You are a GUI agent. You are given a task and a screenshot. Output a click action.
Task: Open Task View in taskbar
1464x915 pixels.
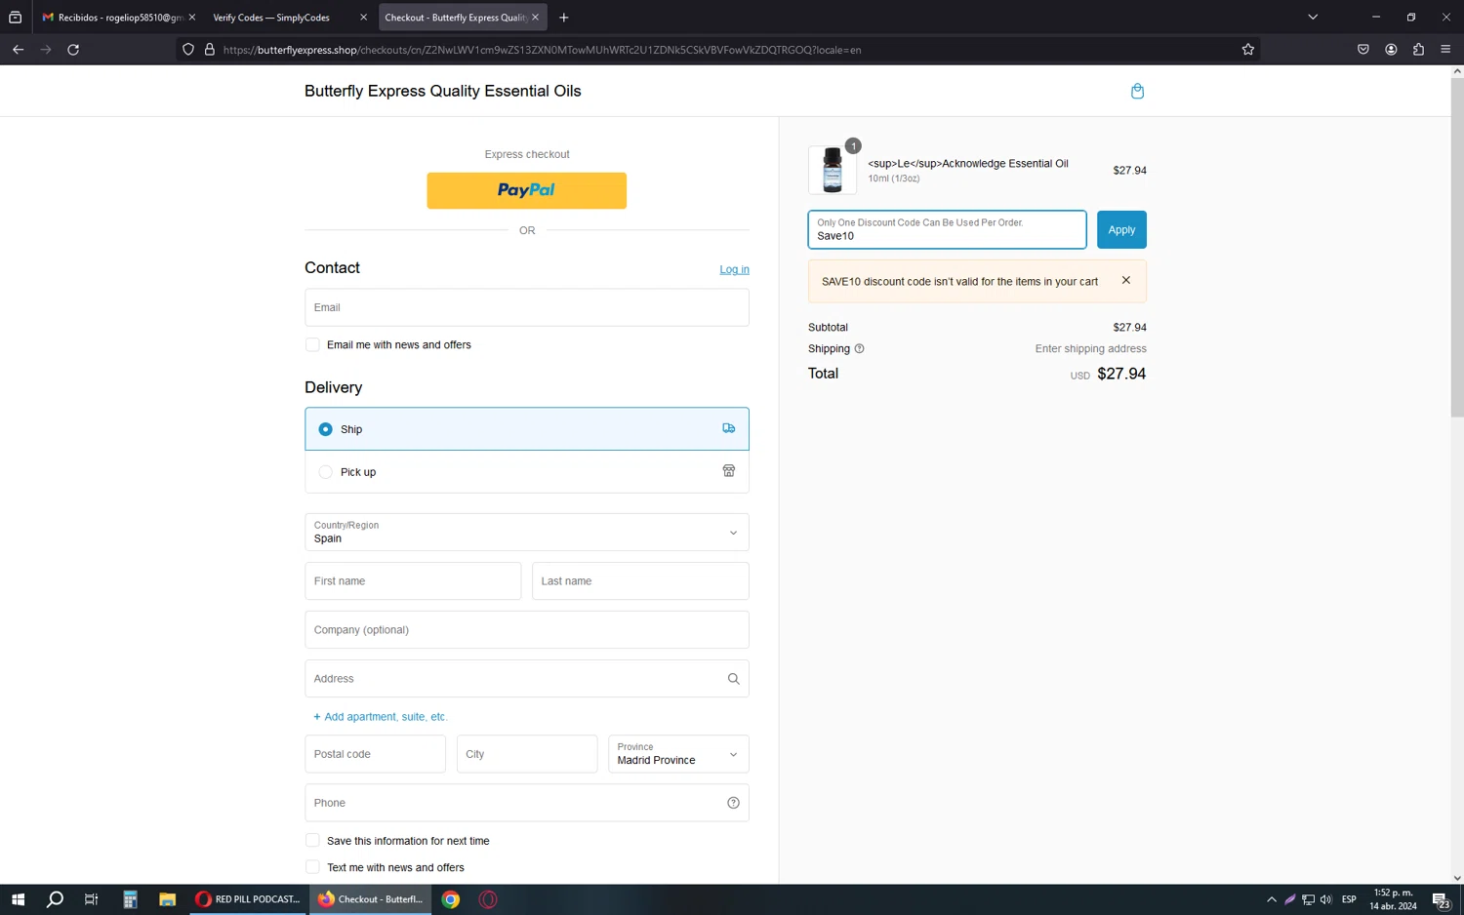point(91,899)
